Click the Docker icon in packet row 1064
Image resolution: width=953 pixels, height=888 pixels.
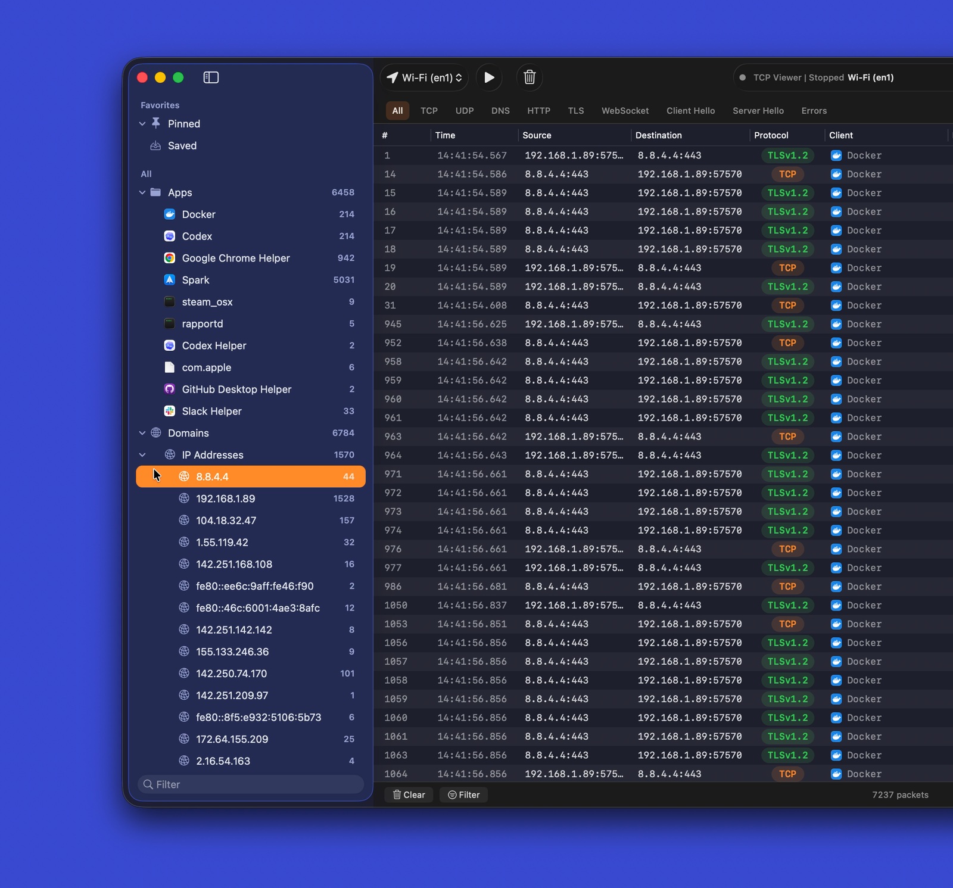(x=836, y=774)
